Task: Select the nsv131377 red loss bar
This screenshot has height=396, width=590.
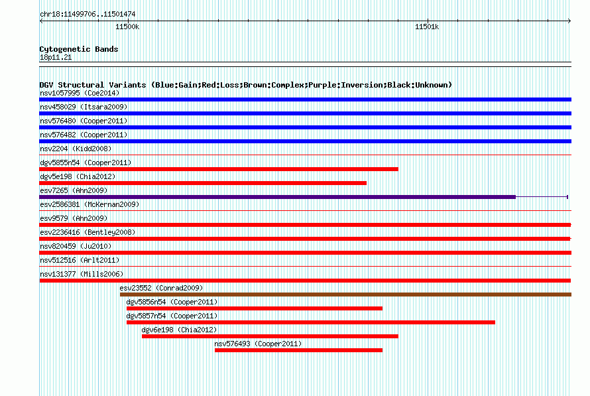Action: coord(305,281)
